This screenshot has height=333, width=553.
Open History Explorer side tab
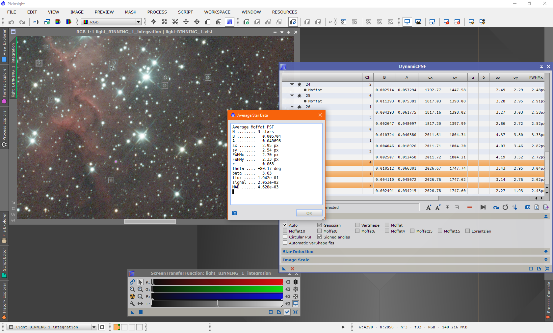click(4, 301)
